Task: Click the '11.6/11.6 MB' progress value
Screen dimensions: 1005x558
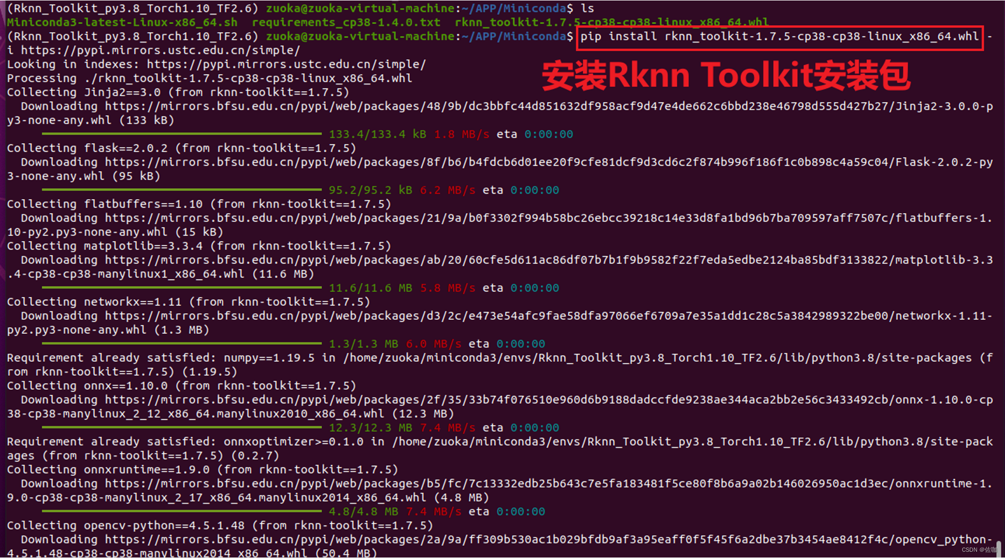Action: point(370,288)
